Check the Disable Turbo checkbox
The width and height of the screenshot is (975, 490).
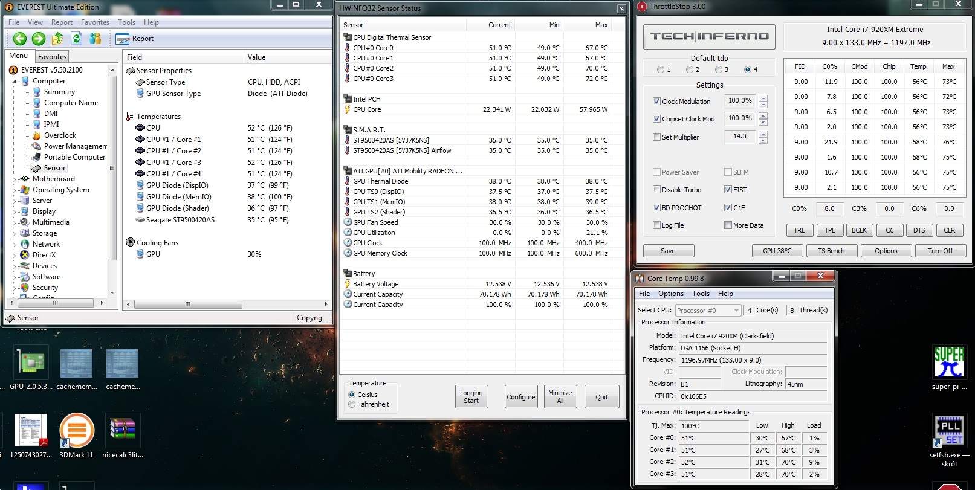pyautogui.click(x=656, y=190)
